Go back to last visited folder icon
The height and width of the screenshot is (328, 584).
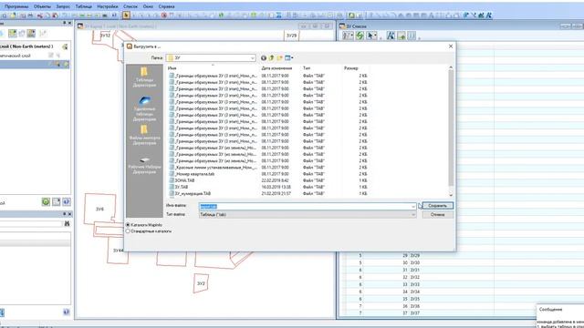[264, 58]
